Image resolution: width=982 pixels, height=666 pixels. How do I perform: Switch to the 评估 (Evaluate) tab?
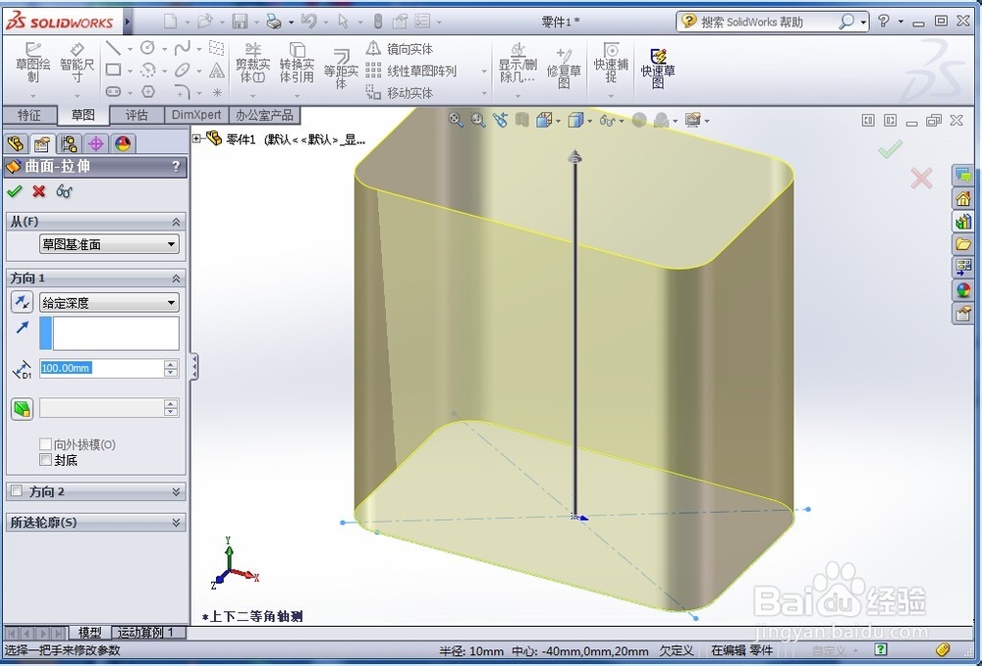point(136,115)
